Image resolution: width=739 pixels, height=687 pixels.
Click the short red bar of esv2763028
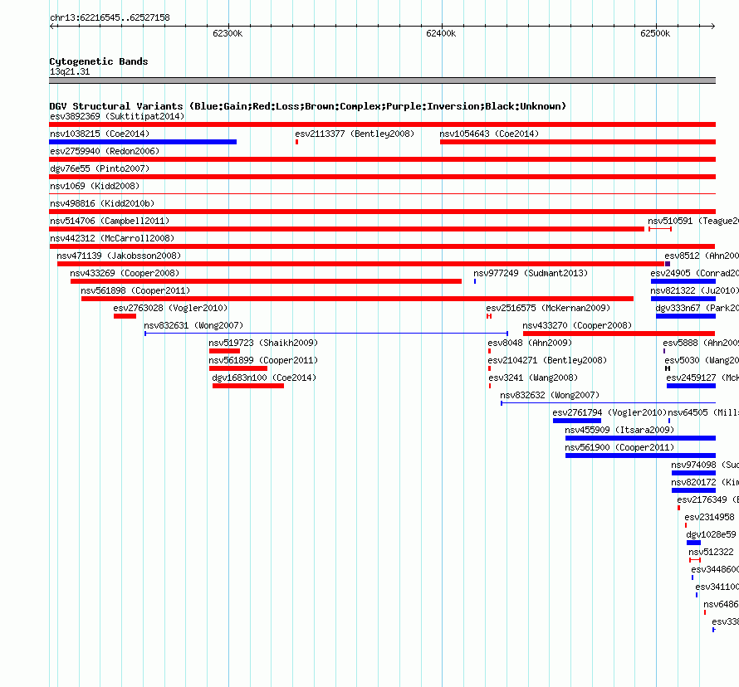[125, 316]
